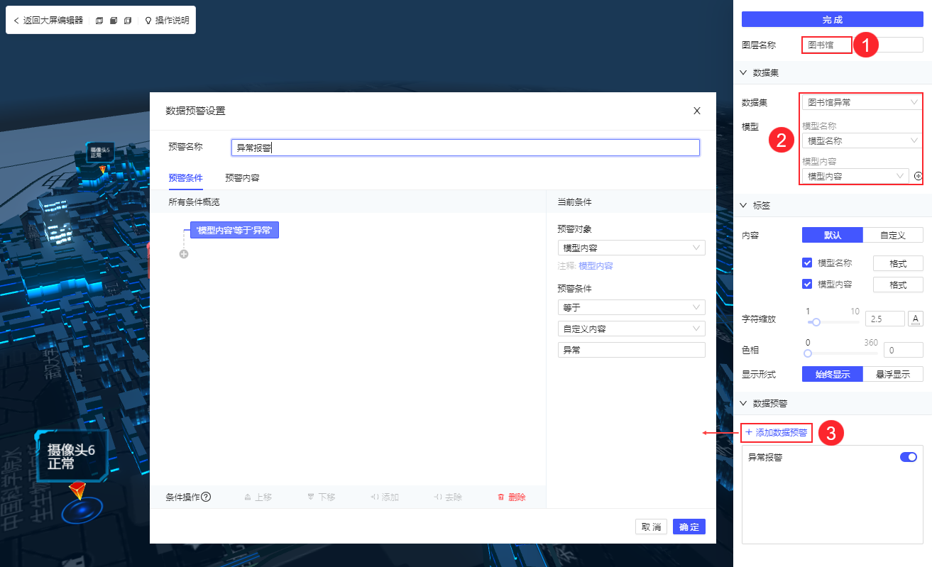This screenshot has width=932, height=567.
Task: Open the 模型内容 field dropdown in panel
Action: [x=855, y=176]
